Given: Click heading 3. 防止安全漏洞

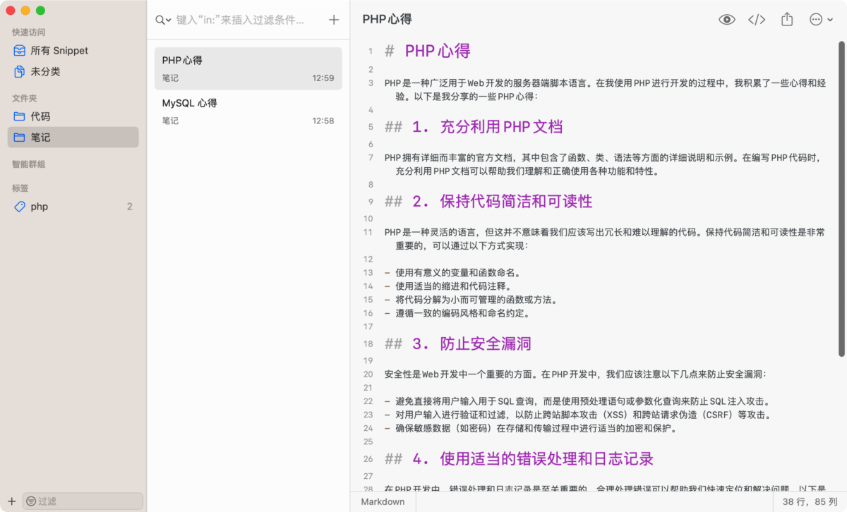Looking at the screenshot, I should pyautogui.click(x=458, y=344).
